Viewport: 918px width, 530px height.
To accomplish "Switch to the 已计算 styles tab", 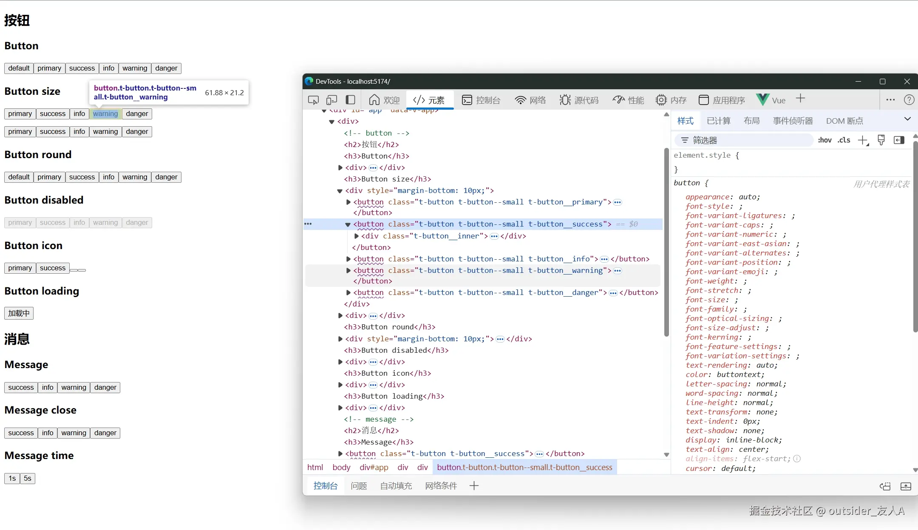I will coord(718,121).
